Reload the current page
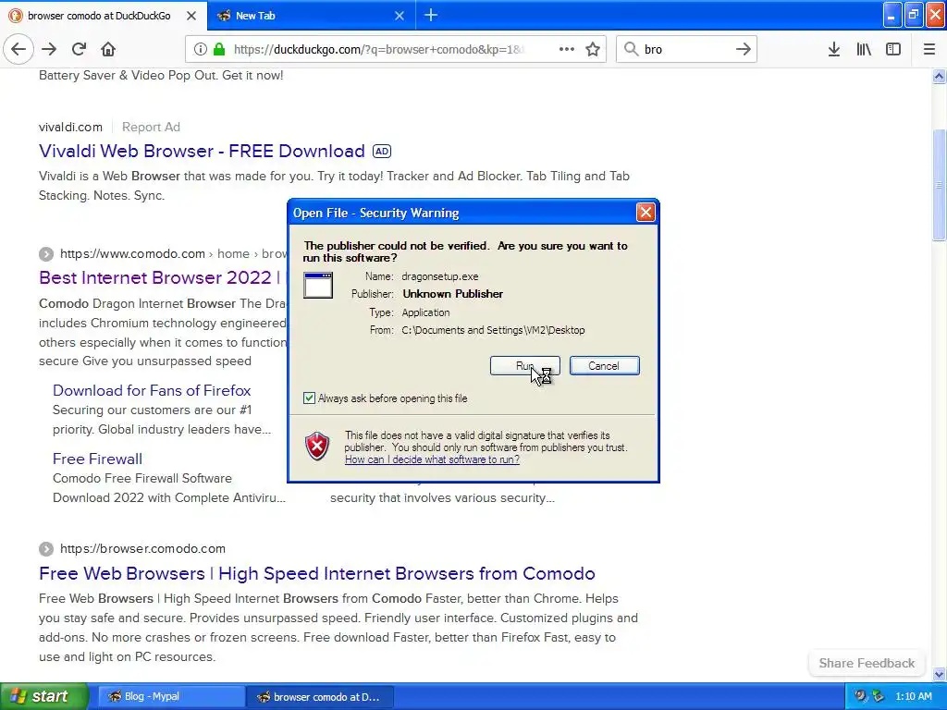Viewport: 947px width, 710px height. tap(79, 49)
